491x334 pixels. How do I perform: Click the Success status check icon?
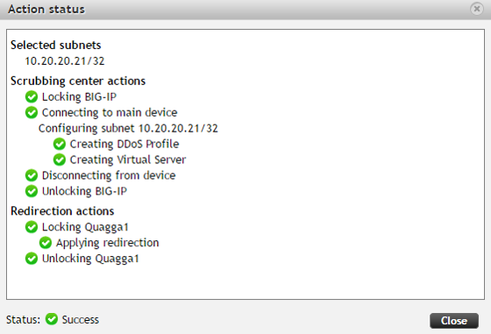coord(52,319)
